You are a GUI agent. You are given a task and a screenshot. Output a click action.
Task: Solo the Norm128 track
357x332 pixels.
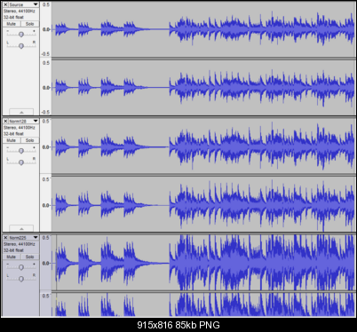point(29,140)
